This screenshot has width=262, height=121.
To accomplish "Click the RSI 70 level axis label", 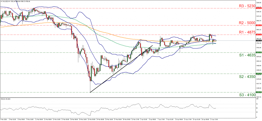I will coord(257,104).
